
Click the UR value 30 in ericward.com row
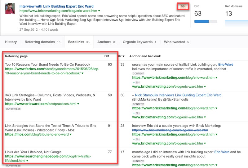122,95
